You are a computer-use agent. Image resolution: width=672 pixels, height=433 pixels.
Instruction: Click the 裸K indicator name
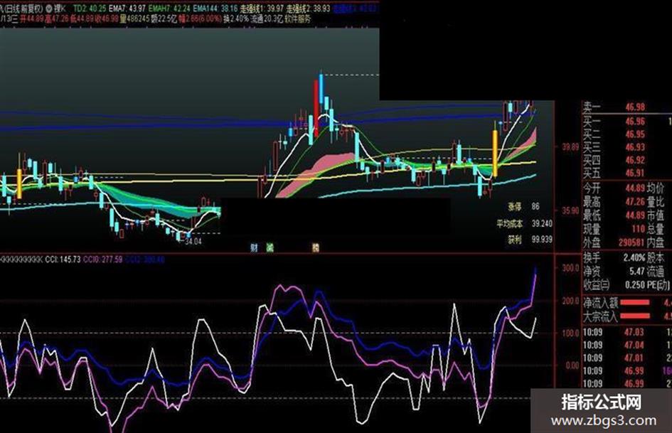tap(60, 8)
